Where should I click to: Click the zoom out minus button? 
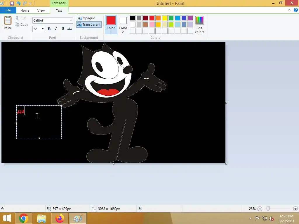pyautogui.click(x=260, y=209)
